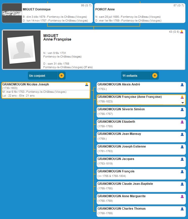188x219 pixels.
Task: Click person icon on Nicolas Joseph's card
Action: 87,84
